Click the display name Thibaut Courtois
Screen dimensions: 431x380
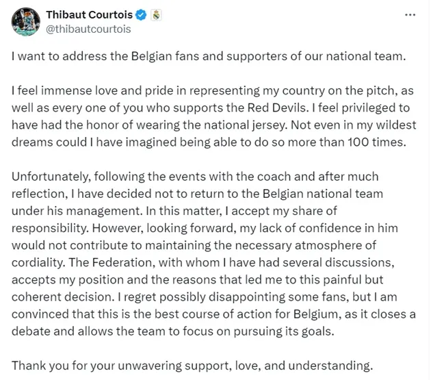(x=89, y=14)
